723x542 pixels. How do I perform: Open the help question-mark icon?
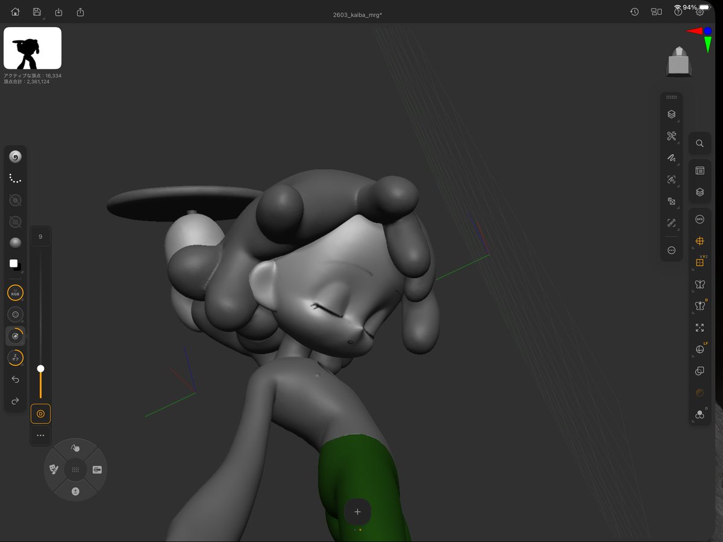click(x=678, y=11)
